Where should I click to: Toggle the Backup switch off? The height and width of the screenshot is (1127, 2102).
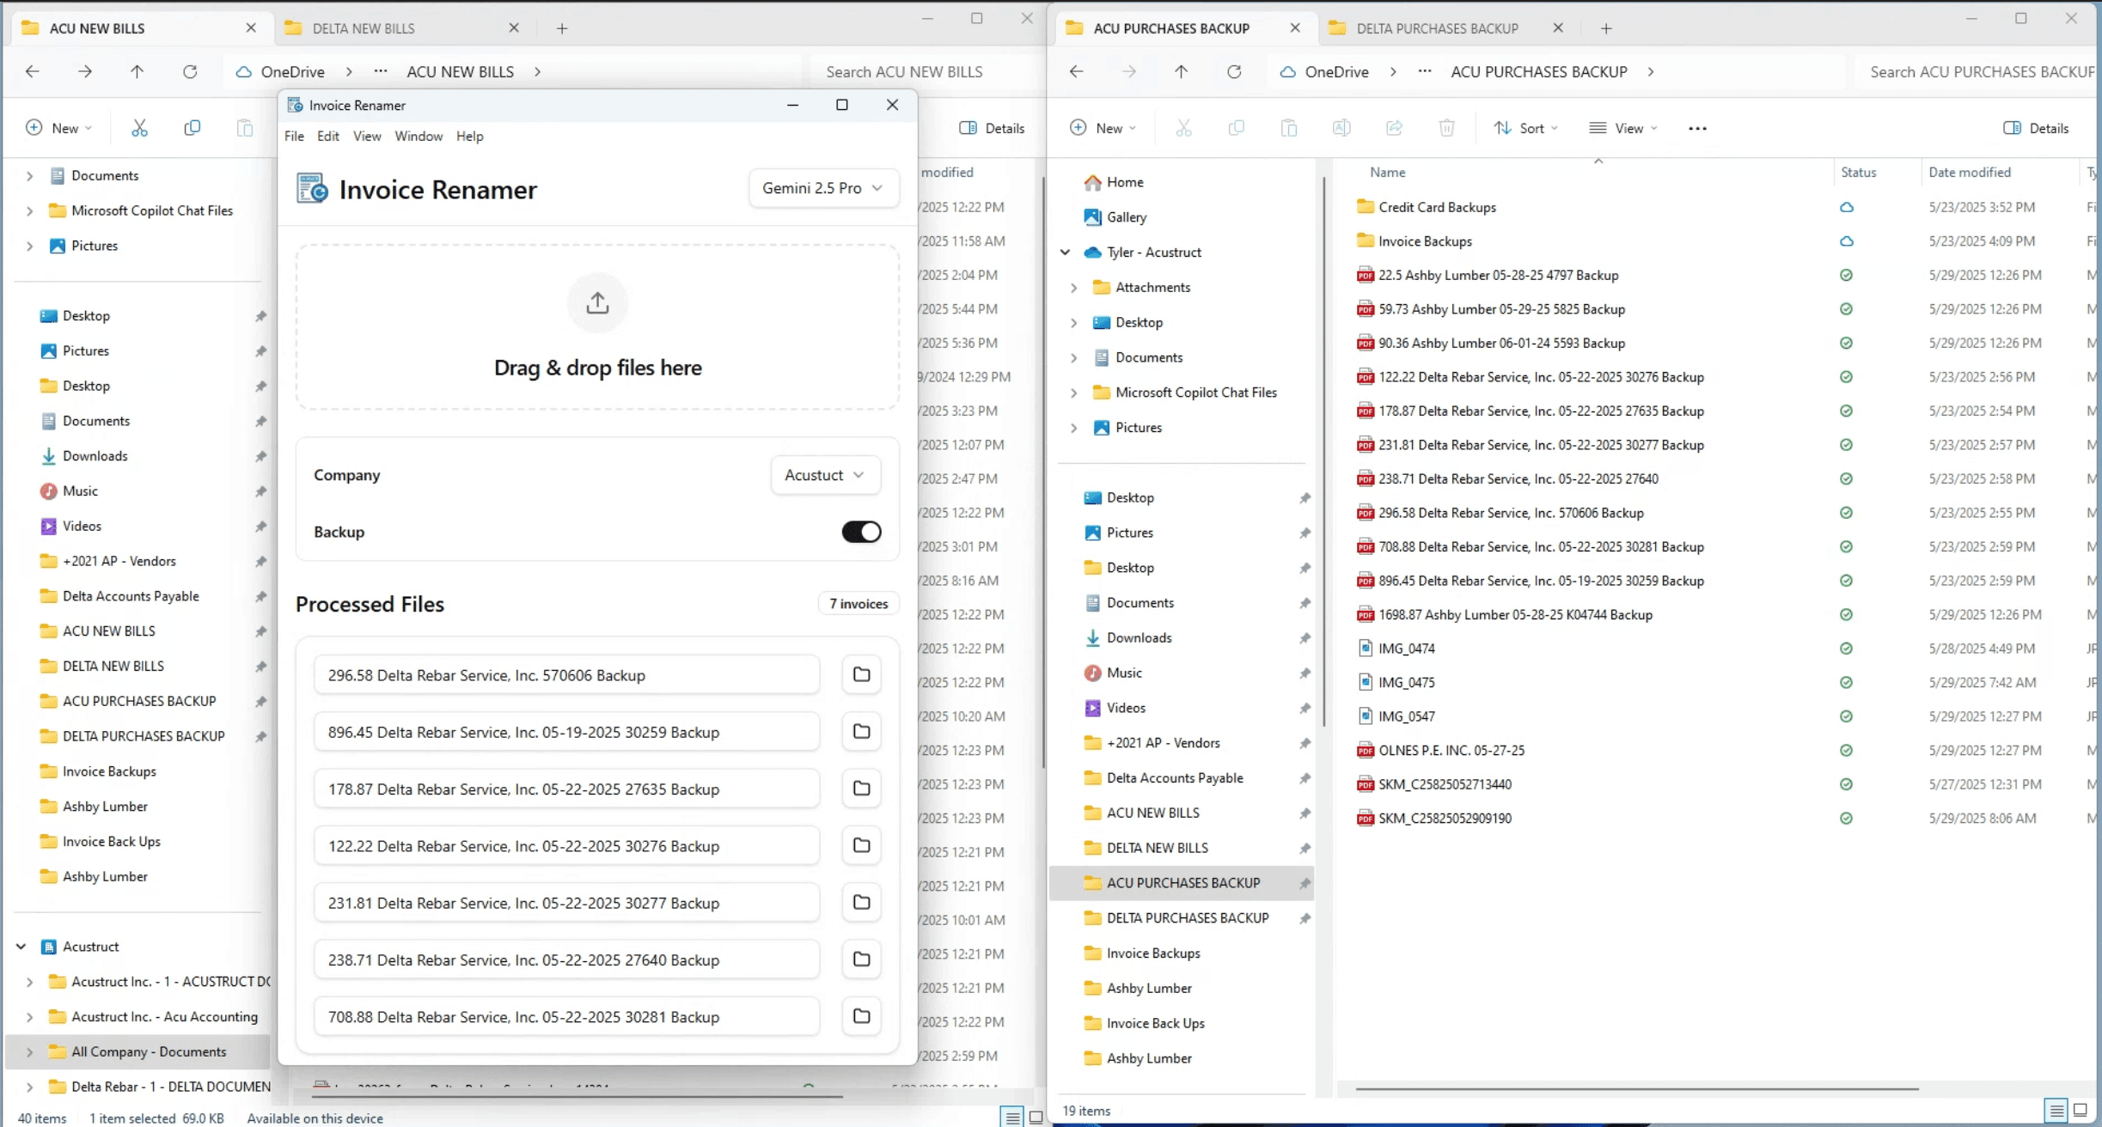pyautogui.click(x=861, y=532)
